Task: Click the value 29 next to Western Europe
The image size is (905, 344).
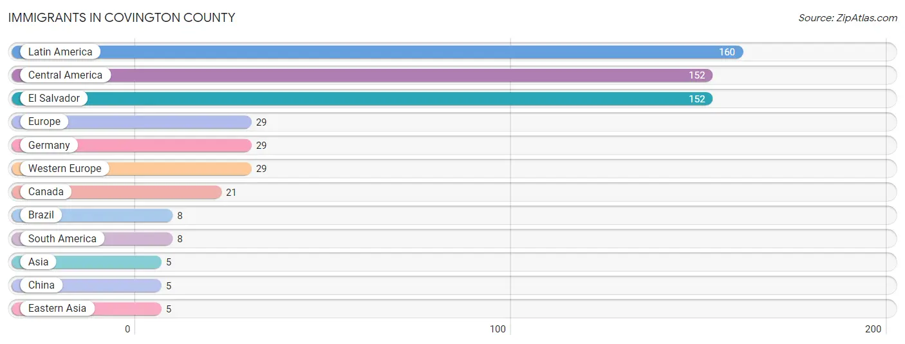Action: click(x=261, y=169)
